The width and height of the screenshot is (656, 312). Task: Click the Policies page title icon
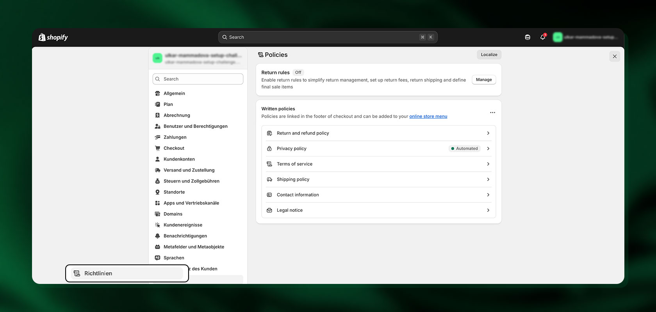[260, 55]
